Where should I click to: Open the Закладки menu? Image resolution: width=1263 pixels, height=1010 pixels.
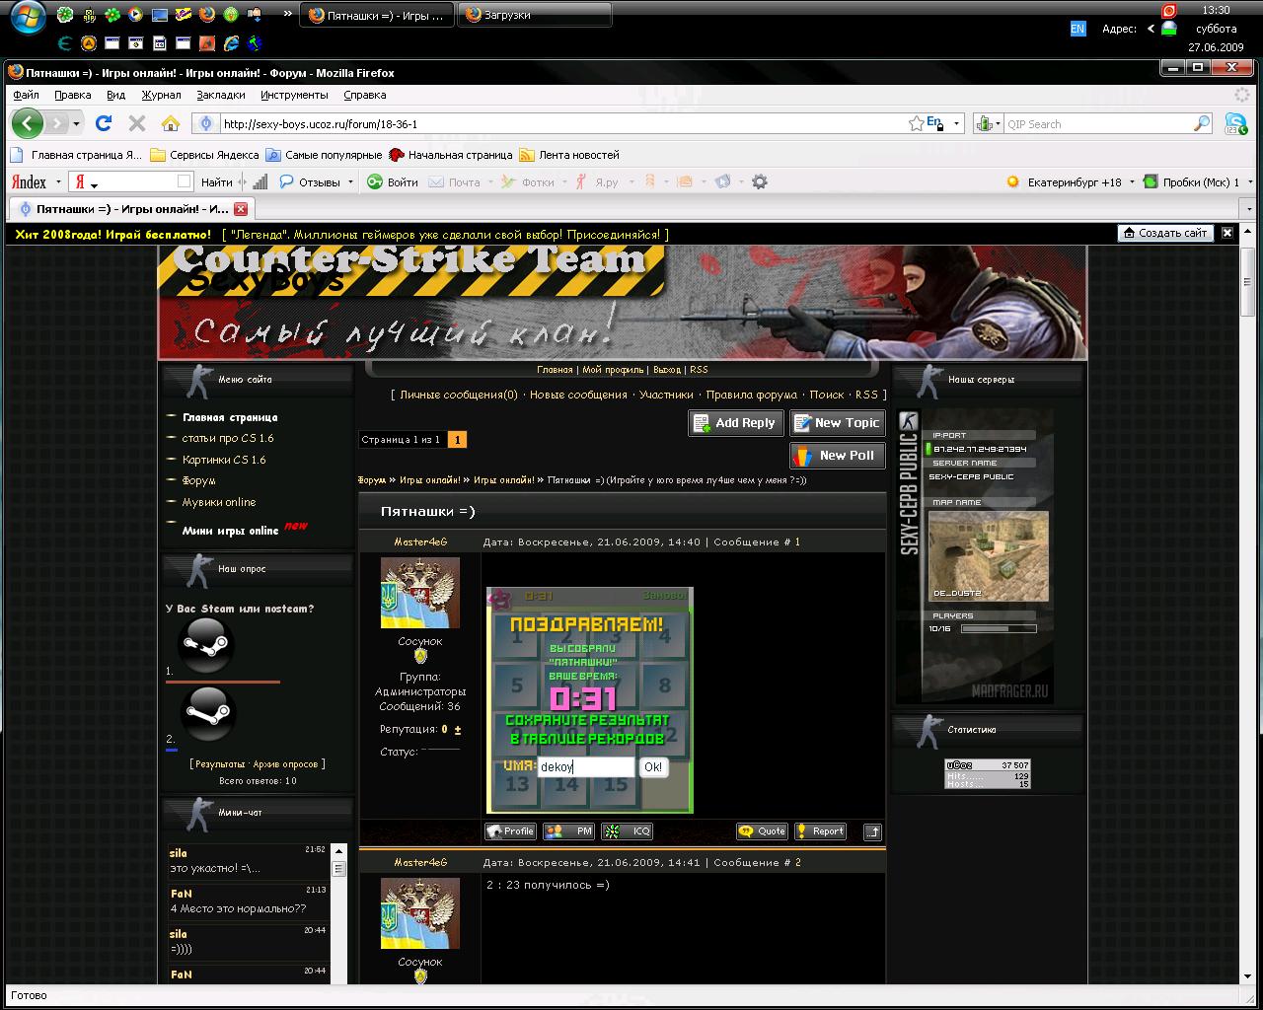221,95
